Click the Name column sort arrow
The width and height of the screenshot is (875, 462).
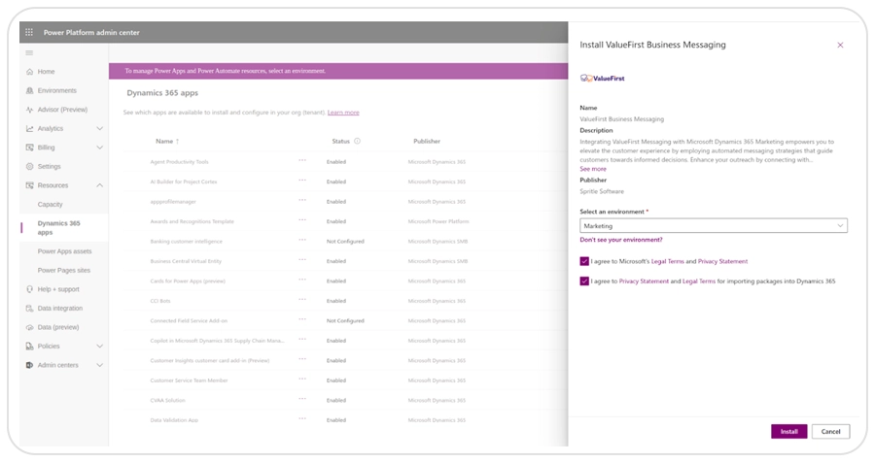[x=178, y=142]
